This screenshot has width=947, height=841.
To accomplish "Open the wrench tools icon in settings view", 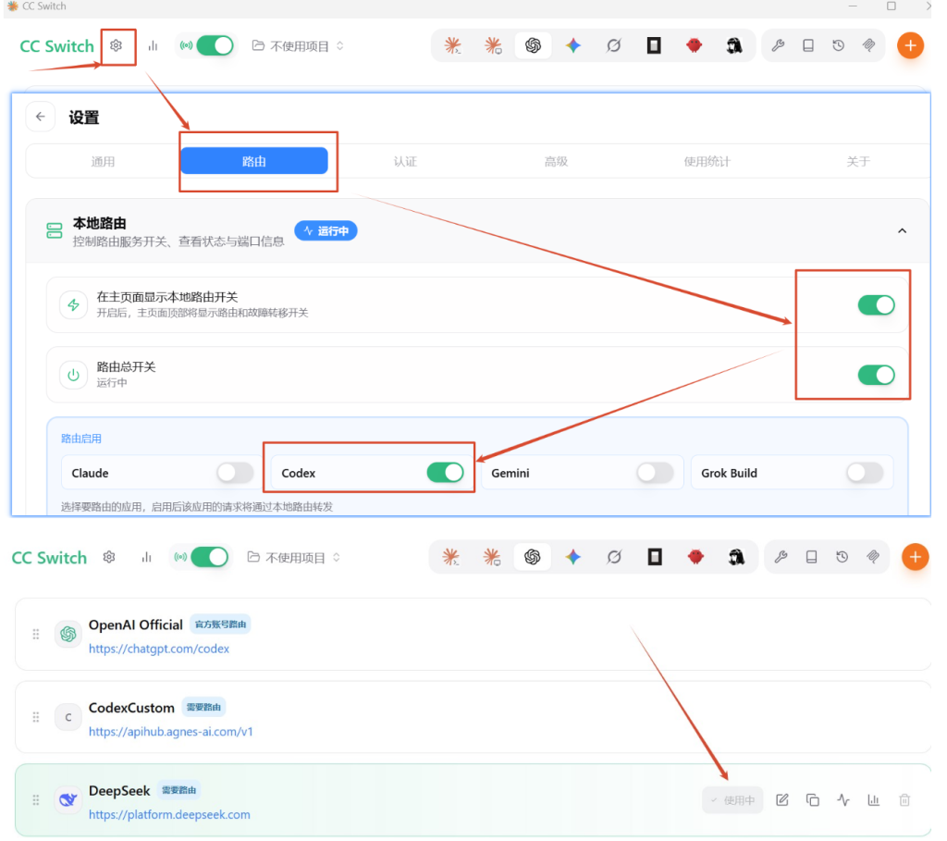I will [x=778, y=45].
